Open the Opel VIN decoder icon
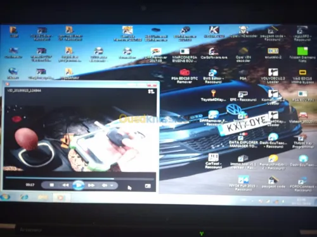 pos(243,55)
